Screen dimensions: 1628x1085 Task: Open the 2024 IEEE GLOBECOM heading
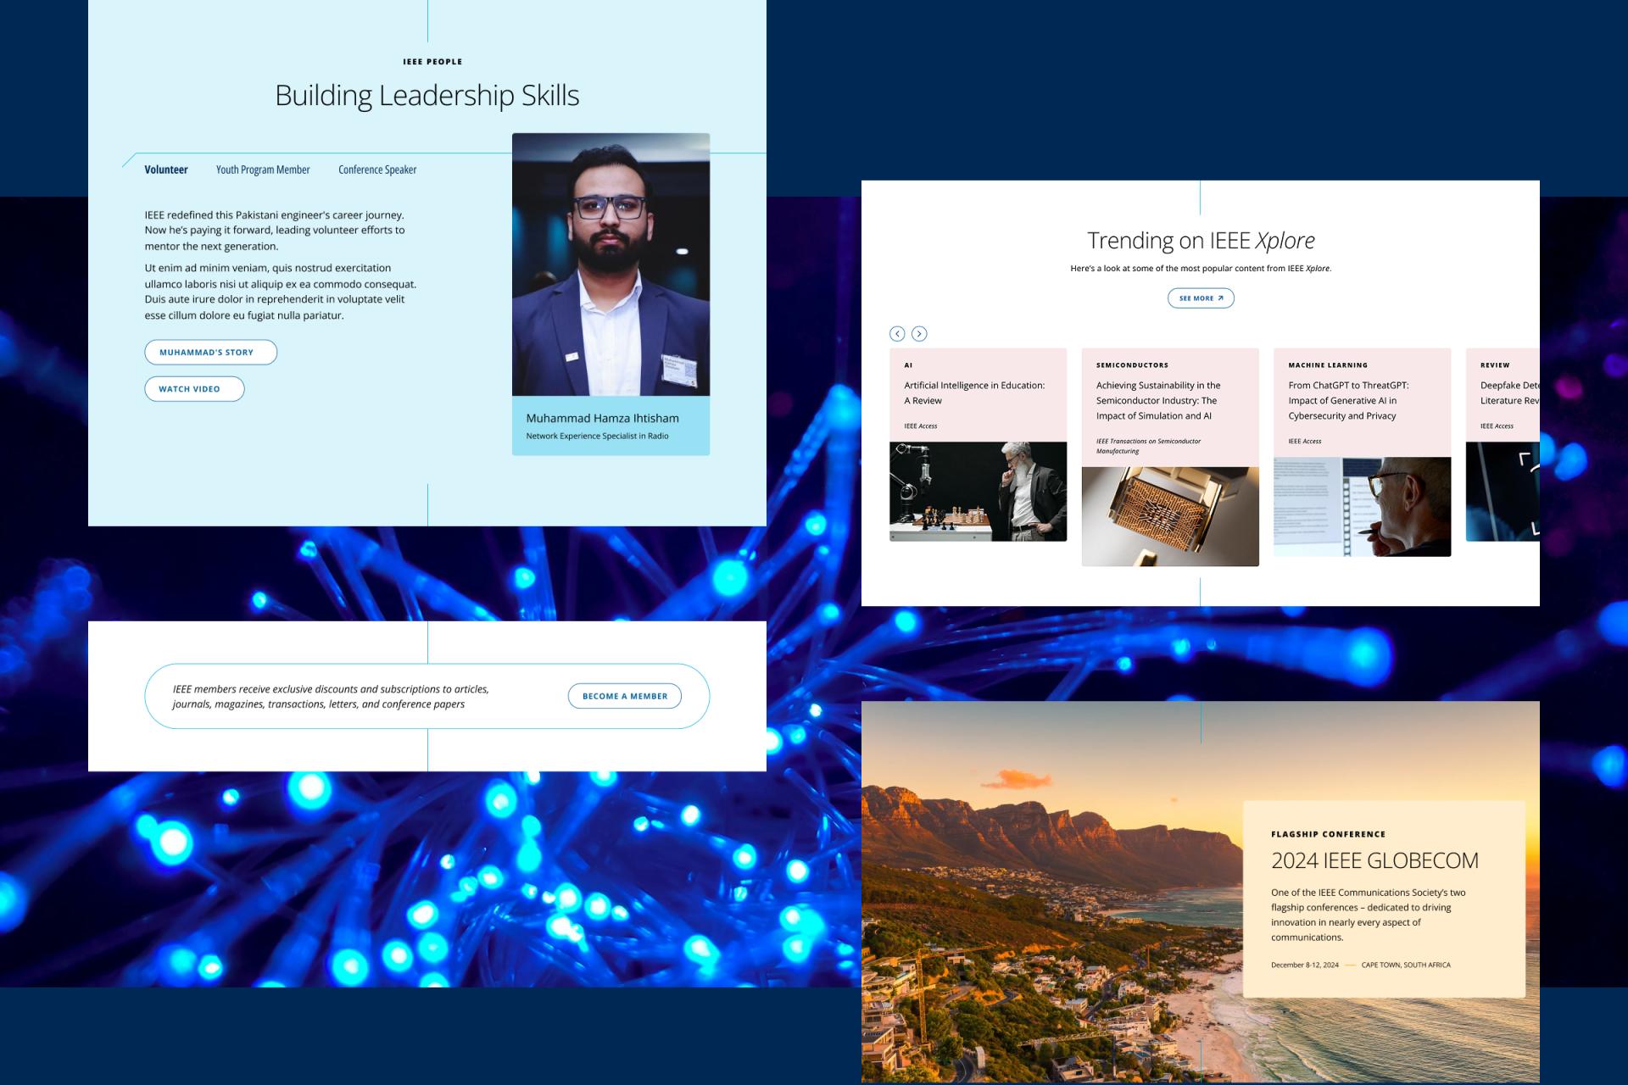click(x=1374, y=860)
